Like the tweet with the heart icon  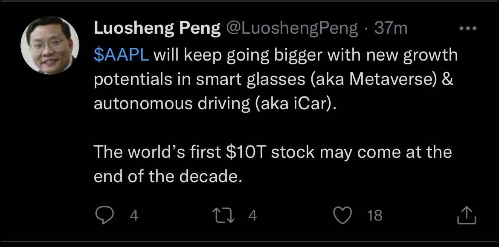coord(342,215)
